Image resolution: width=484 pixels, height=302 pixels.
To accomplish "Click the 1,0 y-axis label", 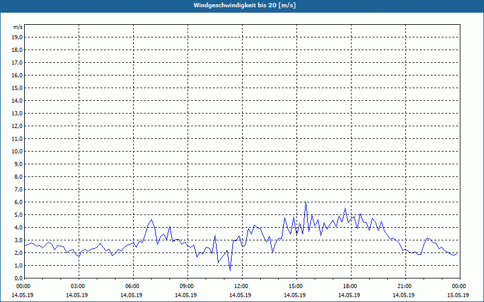I will click(18, 265).
